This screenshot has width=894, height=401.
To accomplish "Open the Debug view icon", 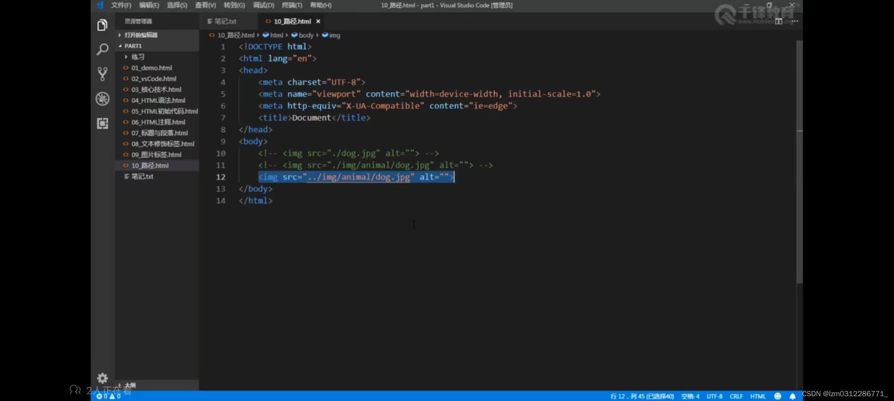I will point(102,99).
